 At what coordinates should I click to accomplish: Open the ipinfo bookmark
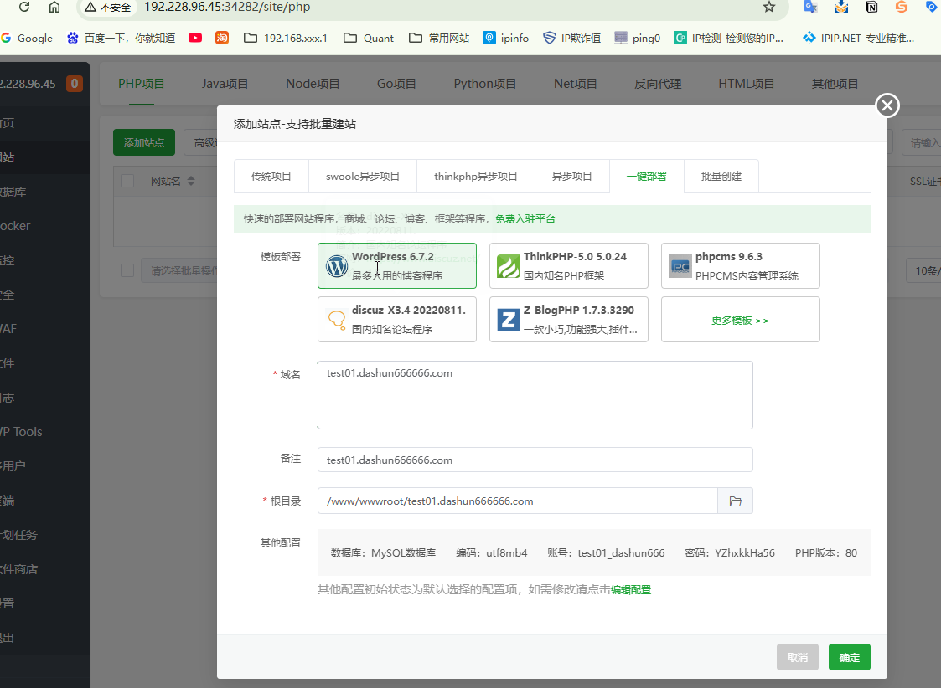tap(506, 38)
